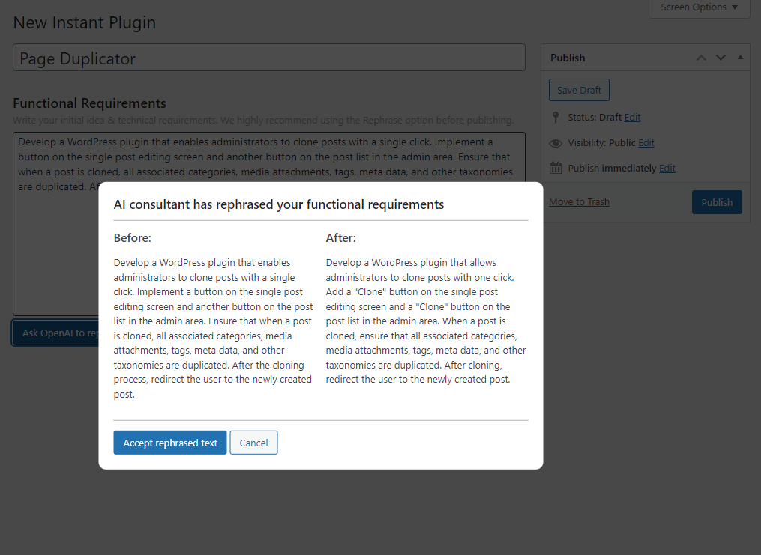Click the Publish button

point(716,201)
